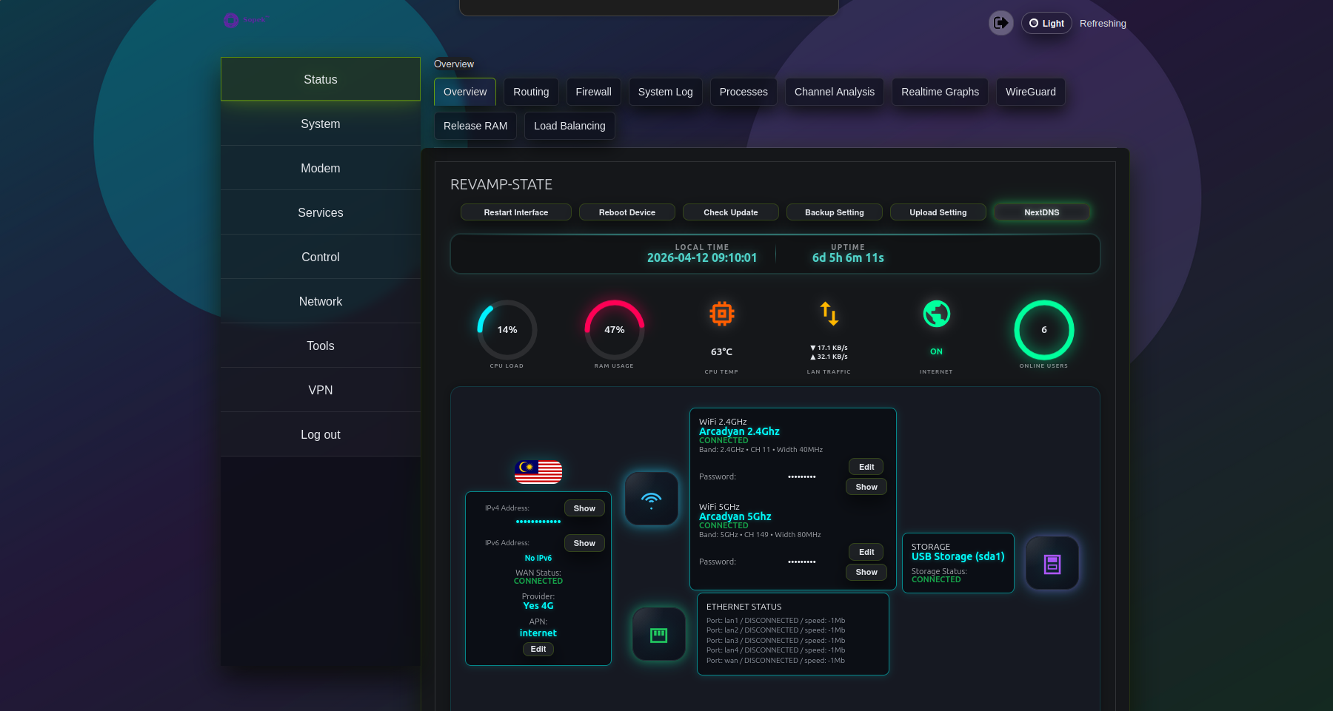Click the USB storage device icon
Image resolution: width=1333 pixels, height=711 pixels.
(x=1052, y=563)
